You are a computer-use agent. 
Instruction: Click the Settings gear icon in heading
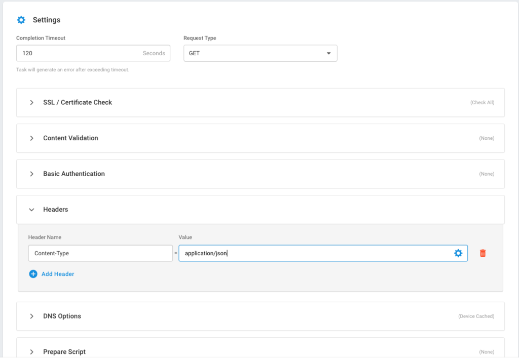click(21, 20)
